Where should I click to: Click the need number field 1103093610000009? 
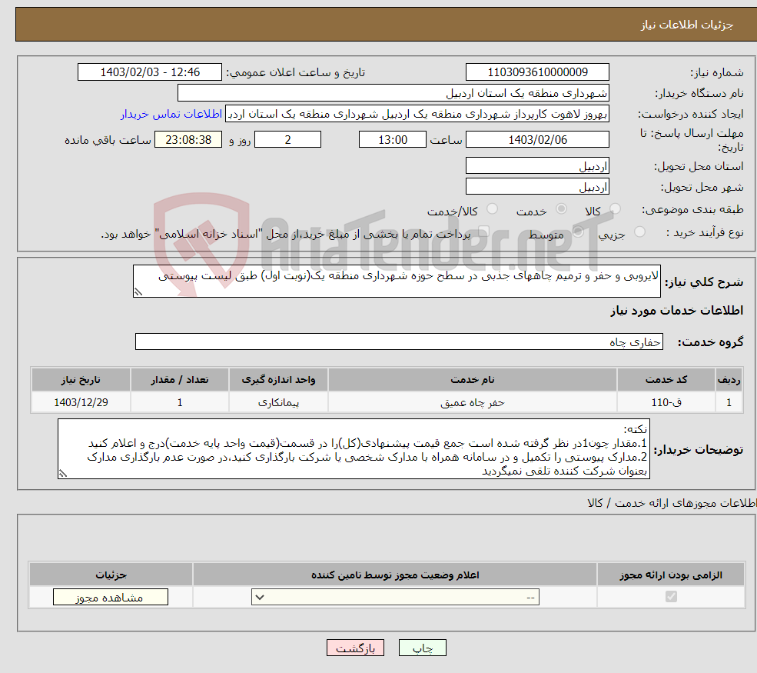pos(537,72)
